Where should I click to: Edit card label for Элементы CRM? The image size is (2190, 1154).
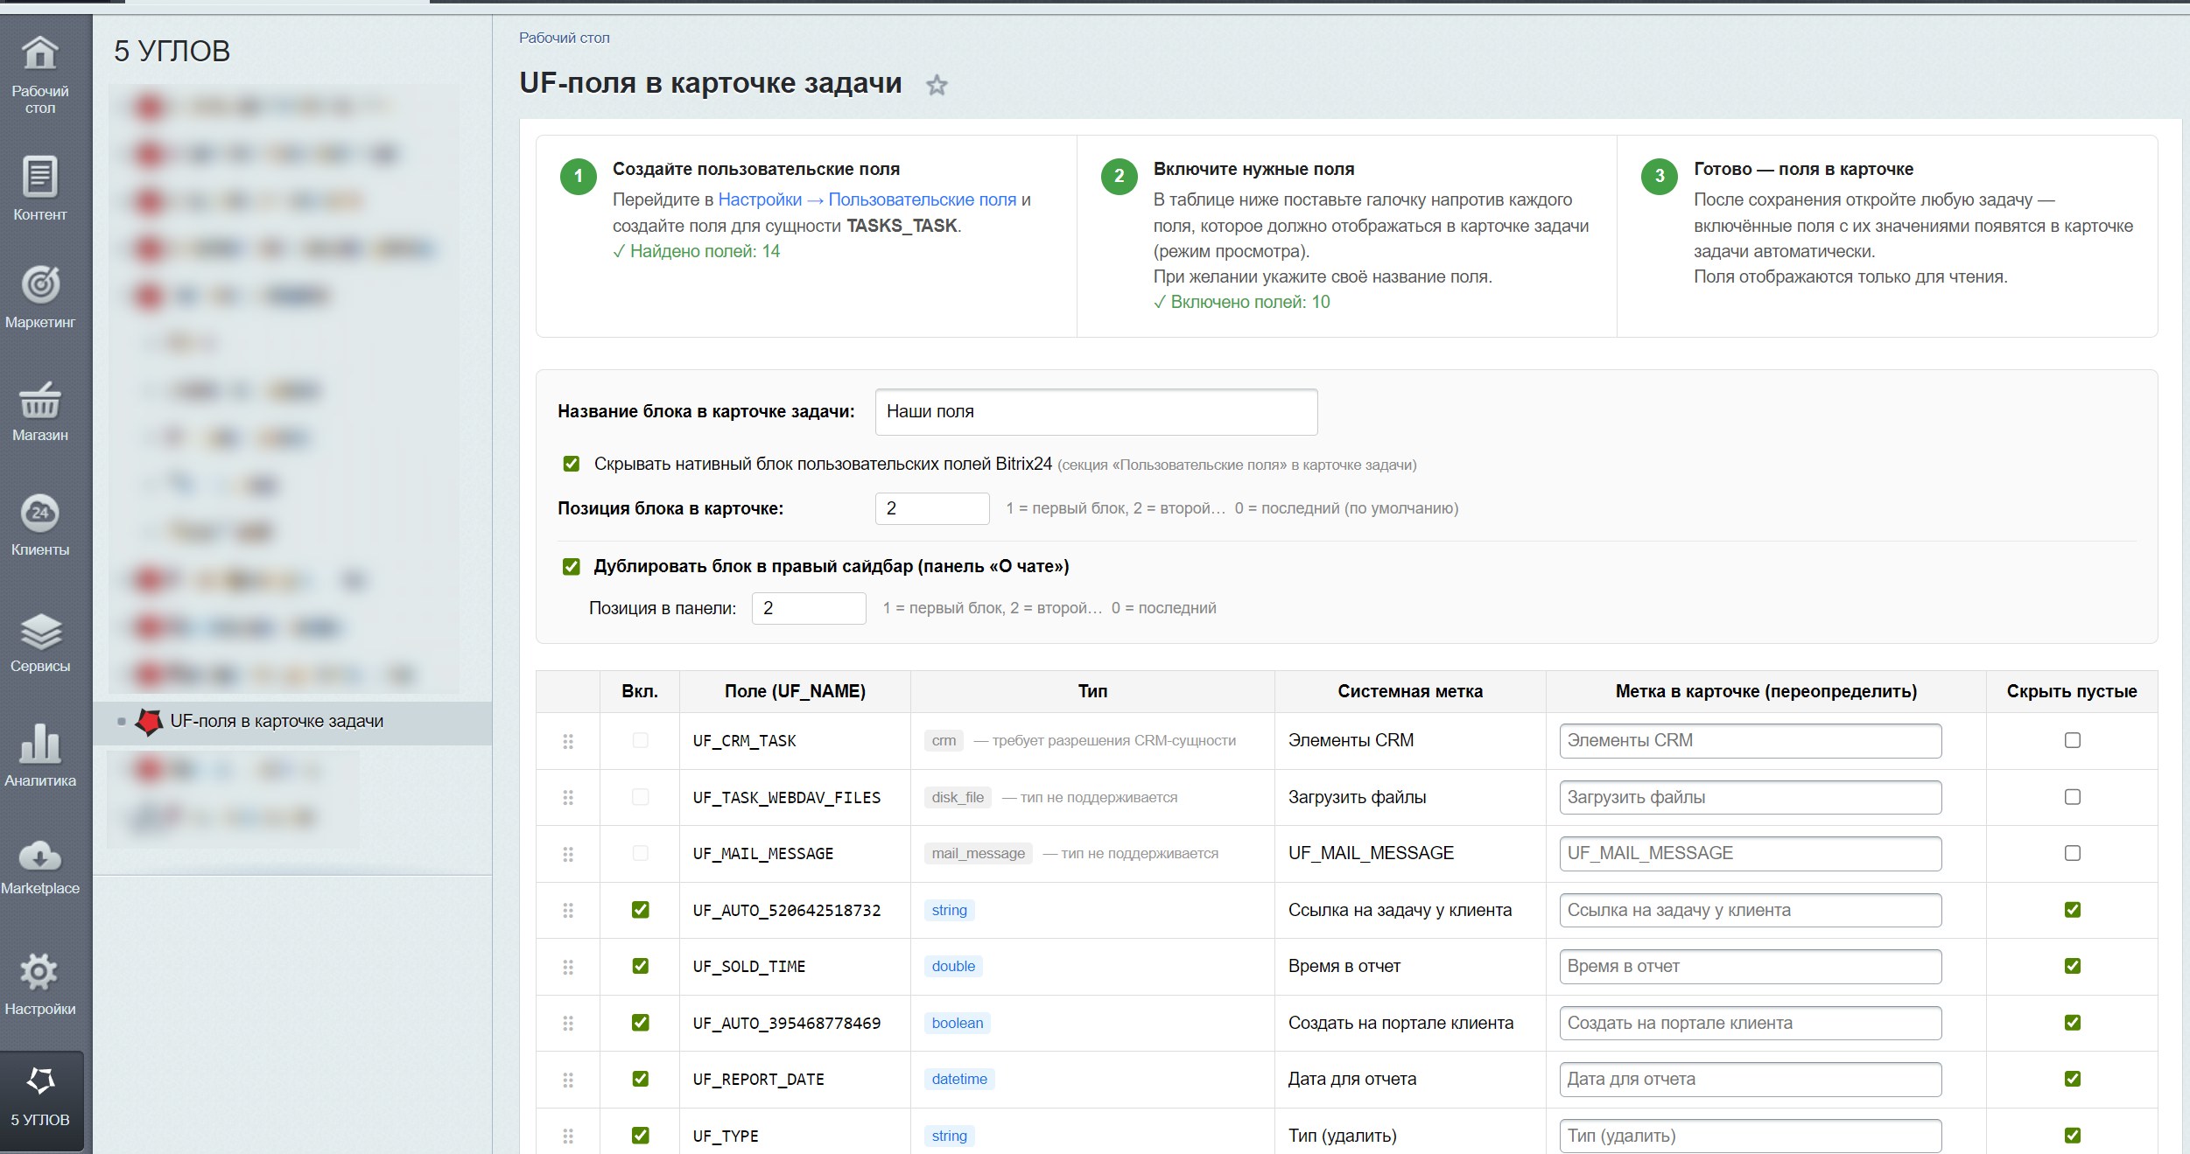(1751, 741)
